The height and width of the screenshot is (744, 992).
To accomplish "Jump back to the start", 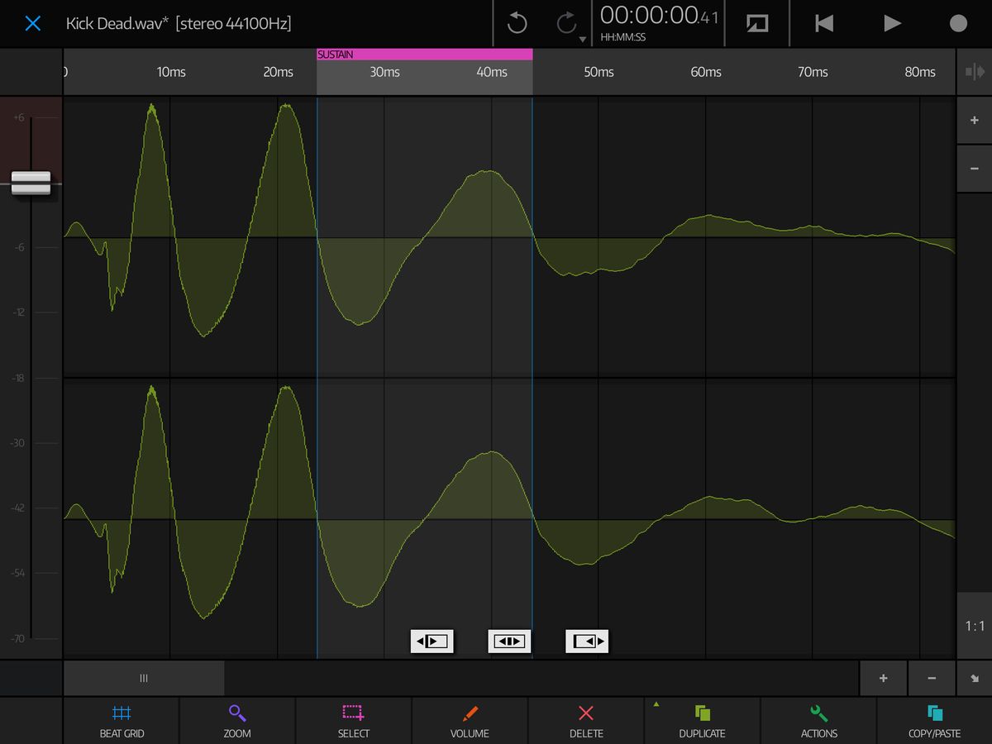I will [x=824, y=23].
